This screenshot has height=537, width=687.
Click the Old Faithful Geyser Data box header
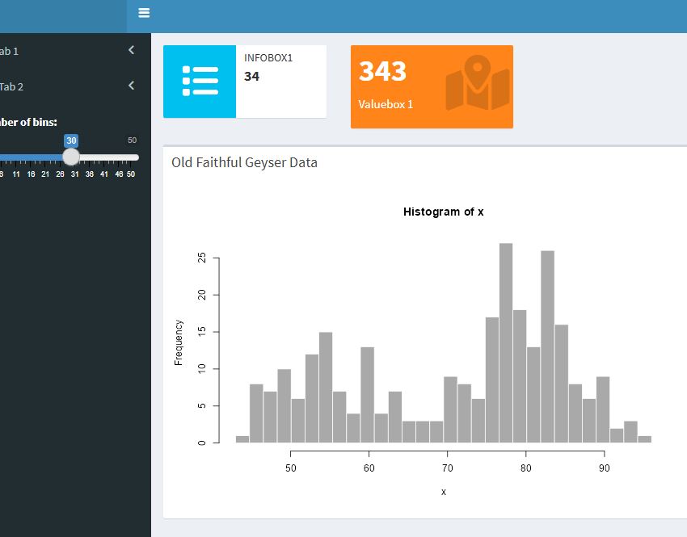point(244,162)
